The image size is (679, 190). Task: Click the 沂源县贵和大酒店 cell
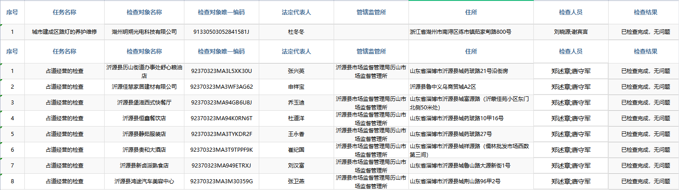[144, 150]
